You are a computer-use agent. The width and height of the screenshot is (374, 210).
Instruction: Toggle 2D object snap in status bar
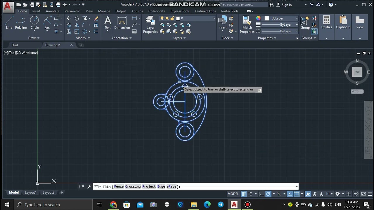coord(297,194)
